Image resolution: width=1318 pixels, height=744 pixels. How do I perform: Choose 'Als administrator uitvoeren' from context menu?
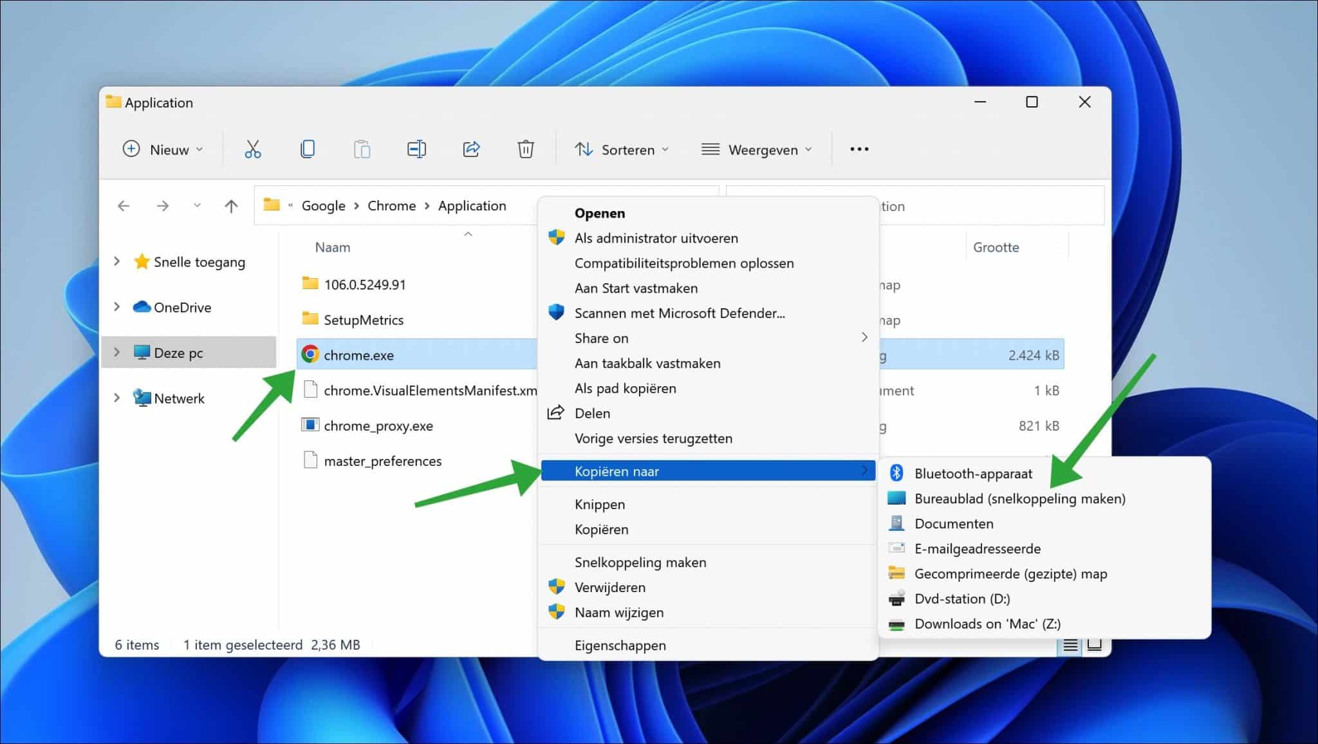pos(656,237)
